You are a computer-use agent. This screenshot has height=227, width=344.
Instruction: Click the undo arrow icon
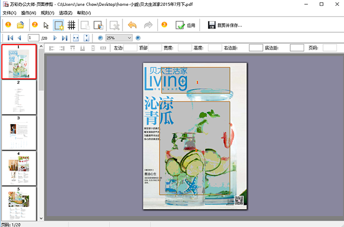132,25
